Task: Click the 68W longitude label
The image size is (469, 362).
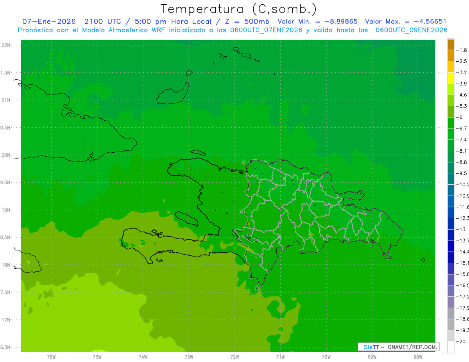Action: [x=418, y=357]
